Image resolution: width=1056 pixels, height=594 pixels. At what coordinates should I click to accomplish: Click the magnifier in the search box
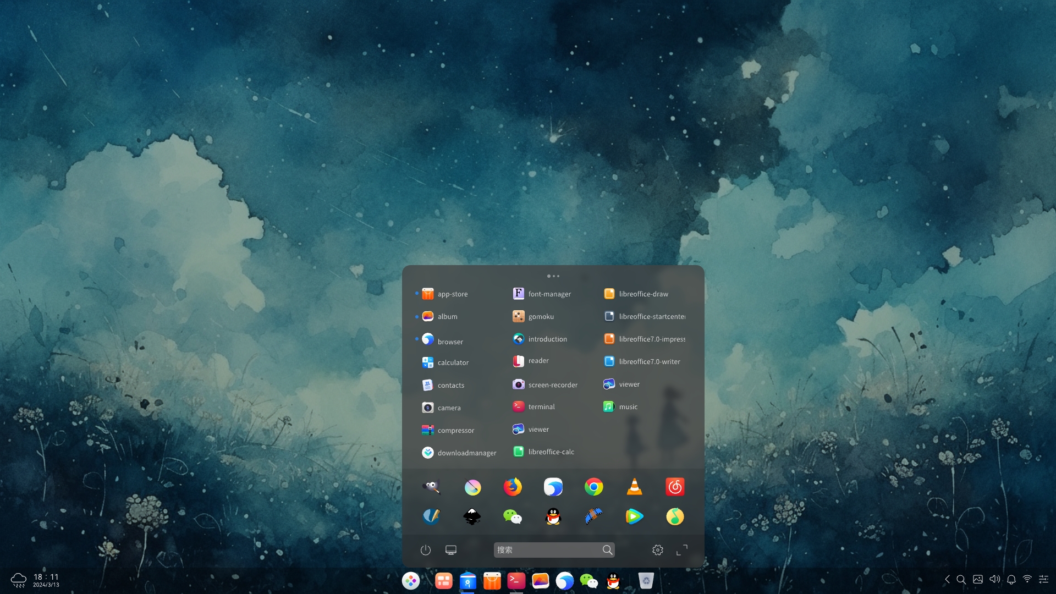pos(607,550)
